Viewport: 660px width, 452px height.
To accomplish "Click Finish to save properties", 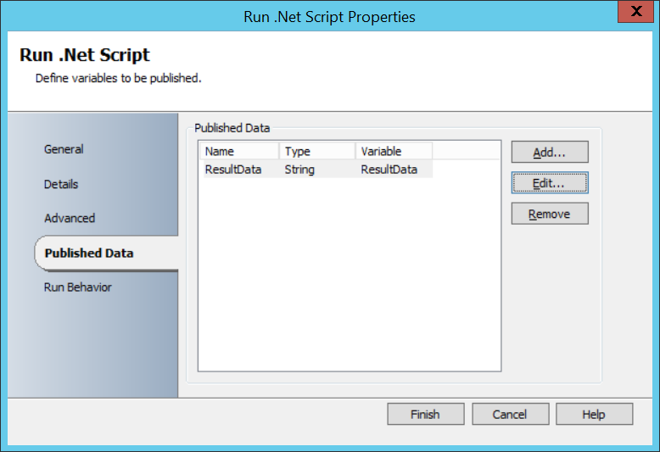I will pyautogui.click(x=426, y=414).
